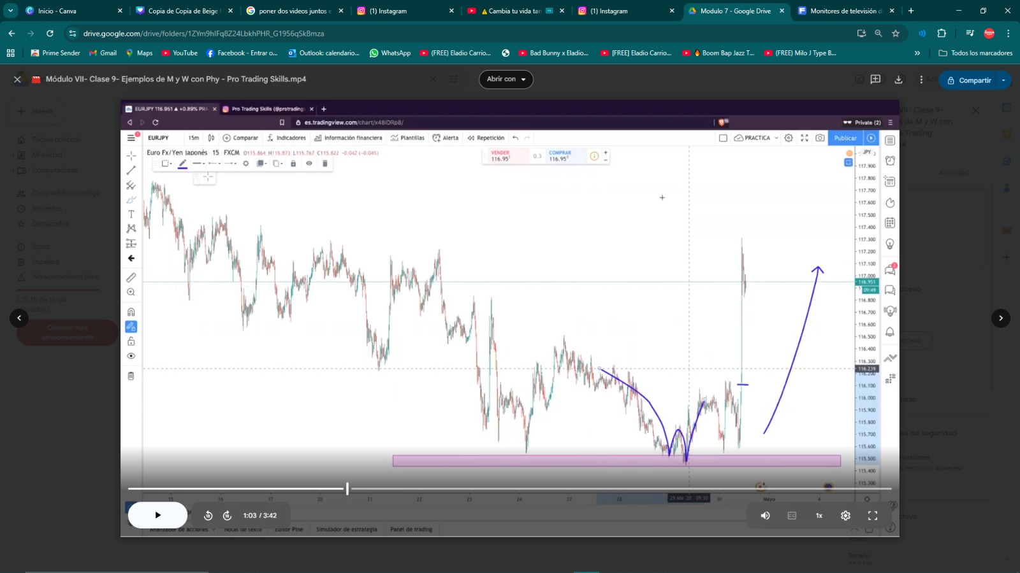
Task: Open the Todos los marcadores folder
Action: [975, 53]
